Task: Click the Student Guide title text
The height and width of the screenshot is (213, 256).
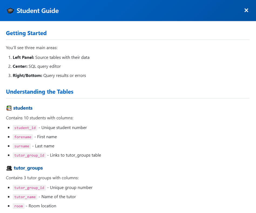Action: pos(38,11)
